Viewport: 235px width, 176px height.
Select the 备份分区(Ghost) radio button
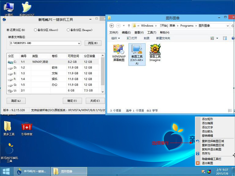click(35, 30)
